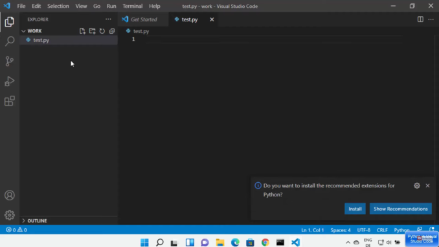Click Show Recommendations button

coord(400,209)
